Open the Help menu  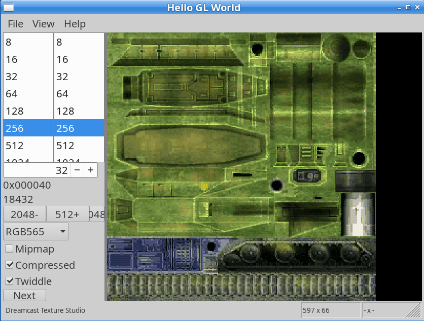(75, 24)
